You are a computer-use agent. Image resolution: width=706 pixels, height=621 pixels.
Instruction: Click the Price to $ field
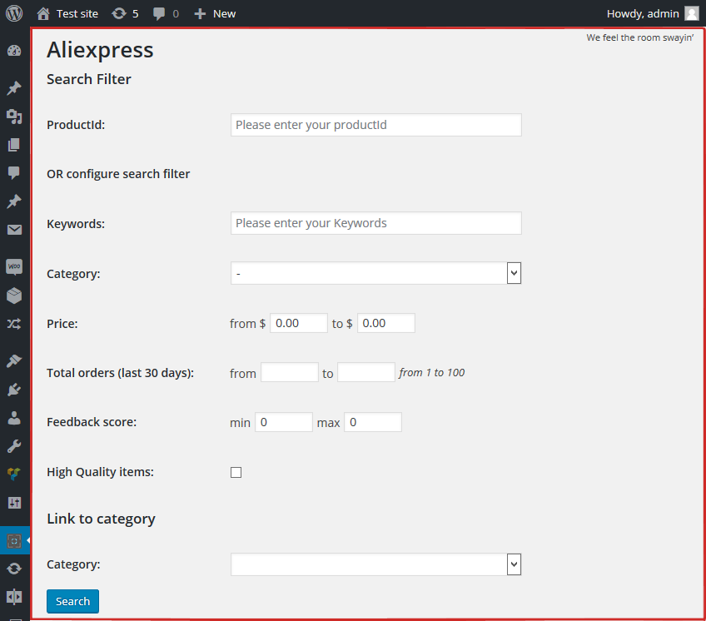point(385,323)
